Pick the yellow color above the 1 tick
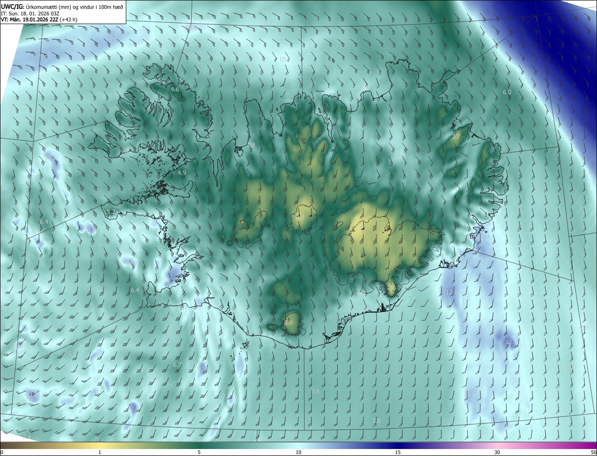 click(100, 445)
